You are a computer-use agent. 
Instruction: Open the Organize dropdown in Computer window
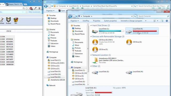point(75,21)
